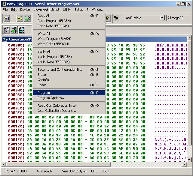Click Size 33792 Bytes status entry

74,171
